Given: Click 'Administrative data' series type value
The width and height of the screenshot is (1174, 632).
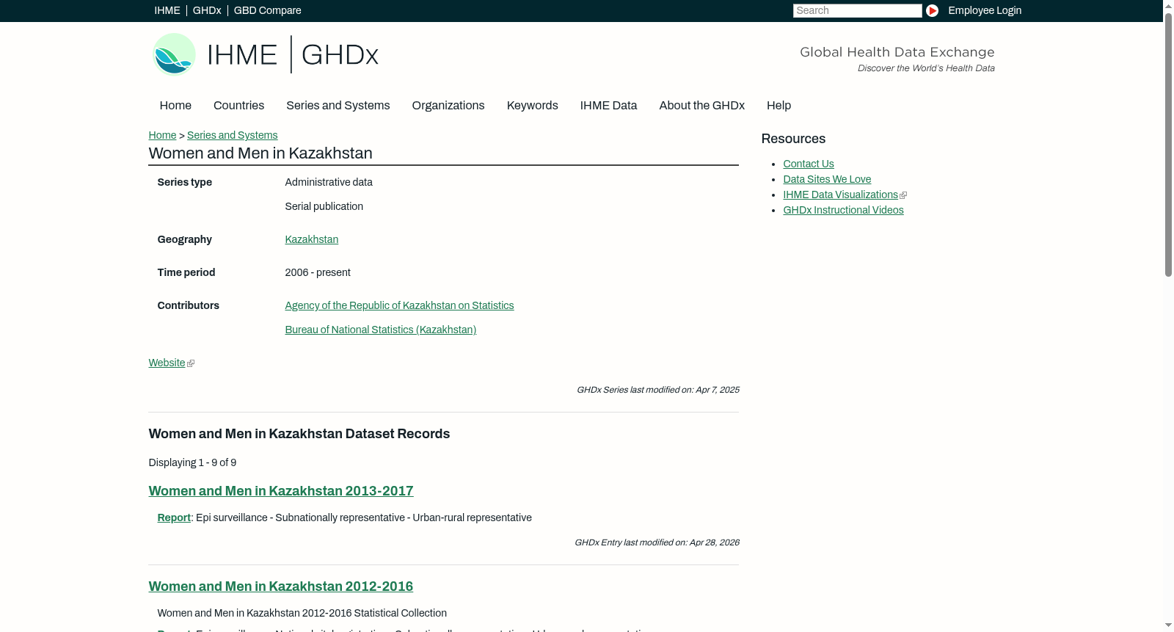Looking at the screenshot, I should pos(329,182).
